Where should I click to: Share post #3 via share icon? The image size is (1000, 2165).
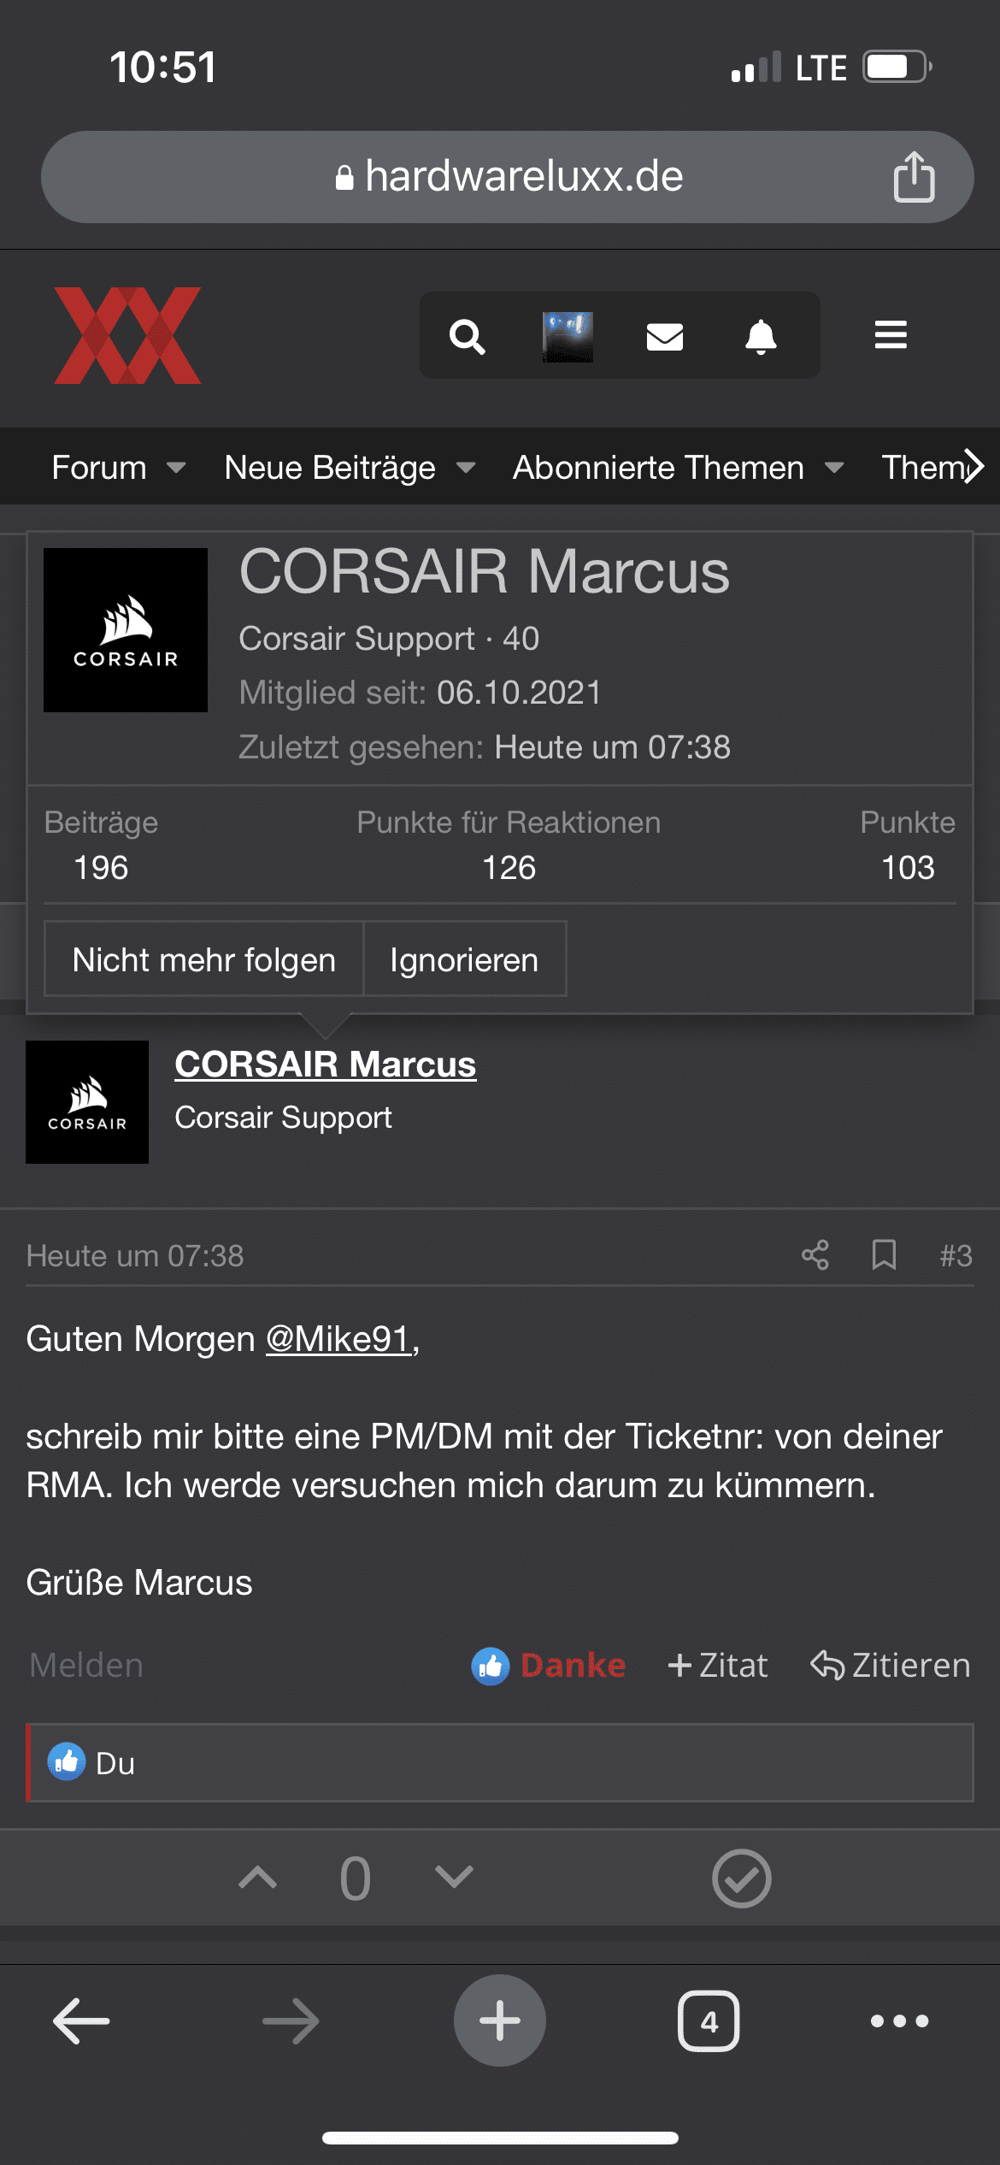[815, 1255]
